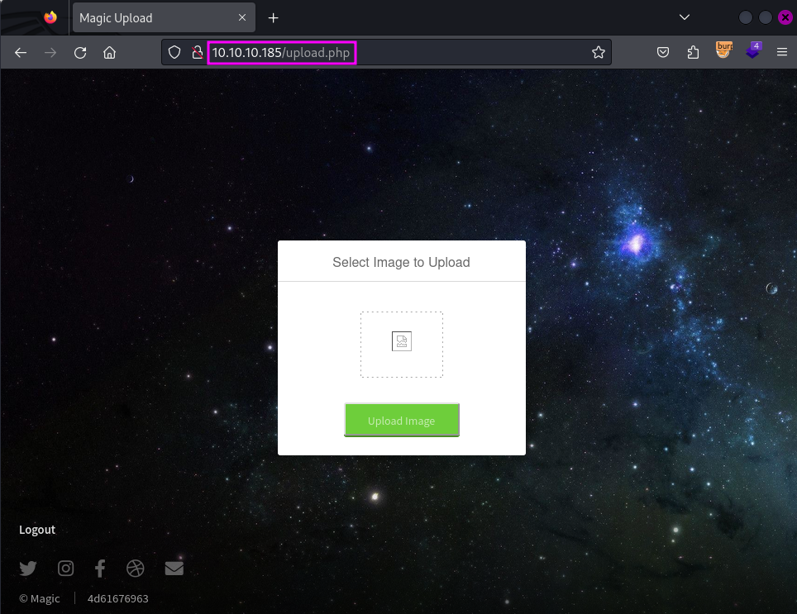Choose image file in dashed drop area
Image resolution: width=797 pixels, height=614 pixels.
coord(402,345)
